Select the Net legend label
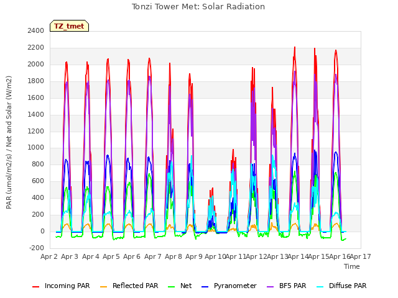 [x=186, y=286]
